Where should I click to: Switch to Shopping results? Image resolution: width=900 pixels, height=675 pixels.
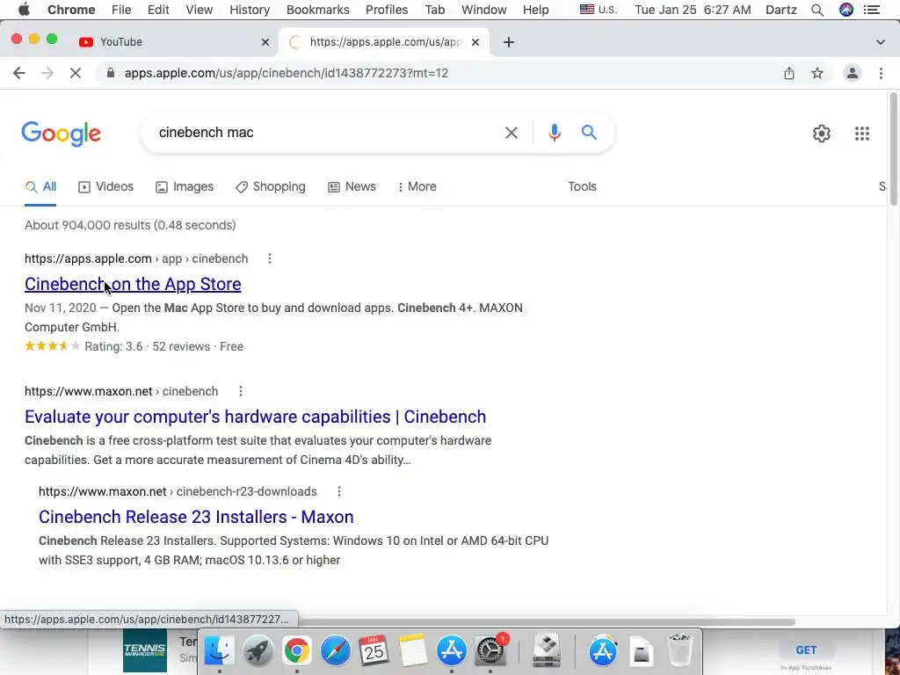[x=271, y=186]
